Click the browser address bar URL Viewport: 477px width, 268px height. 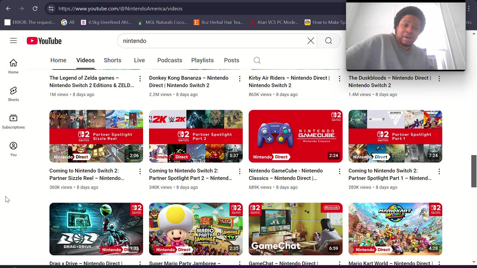point(120,8)
